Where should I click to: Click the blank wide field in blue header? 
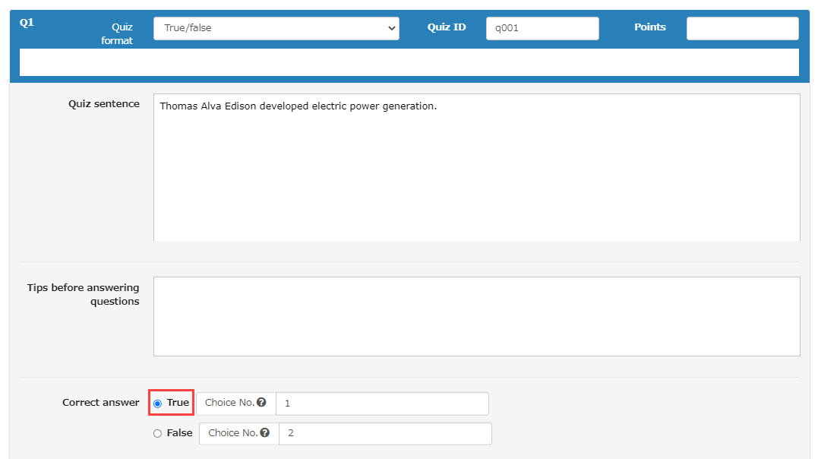coord(409,62)
